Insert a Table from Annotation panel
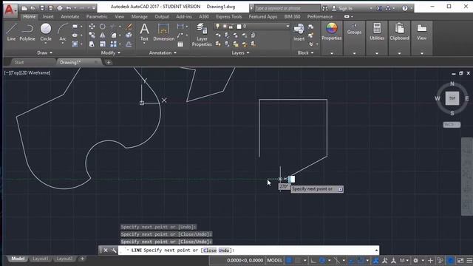This screenshot has height=266, width=473. [x=180, y=44]
